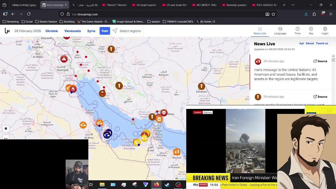
Task: Open the Liveuamap logo in site header
Action: point(7,31)
